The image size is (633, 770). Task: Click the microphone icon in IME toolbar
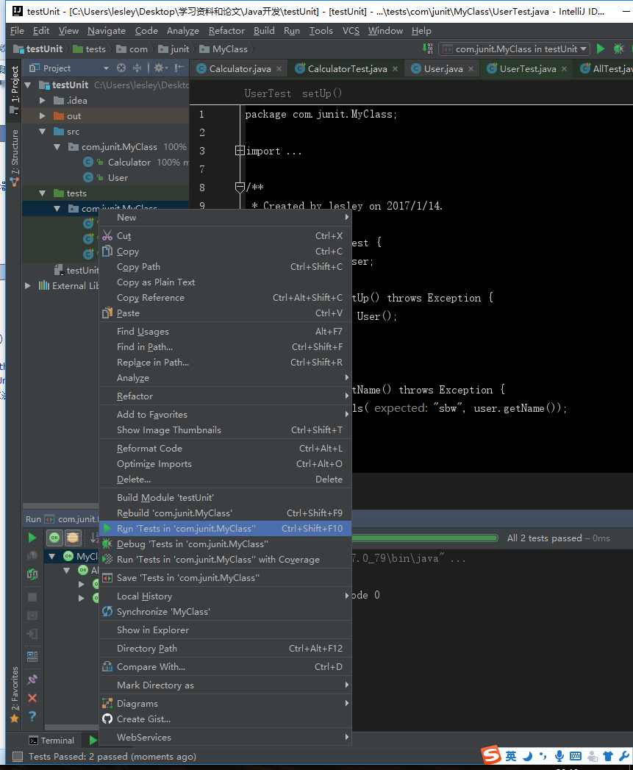tap(559, 756)
